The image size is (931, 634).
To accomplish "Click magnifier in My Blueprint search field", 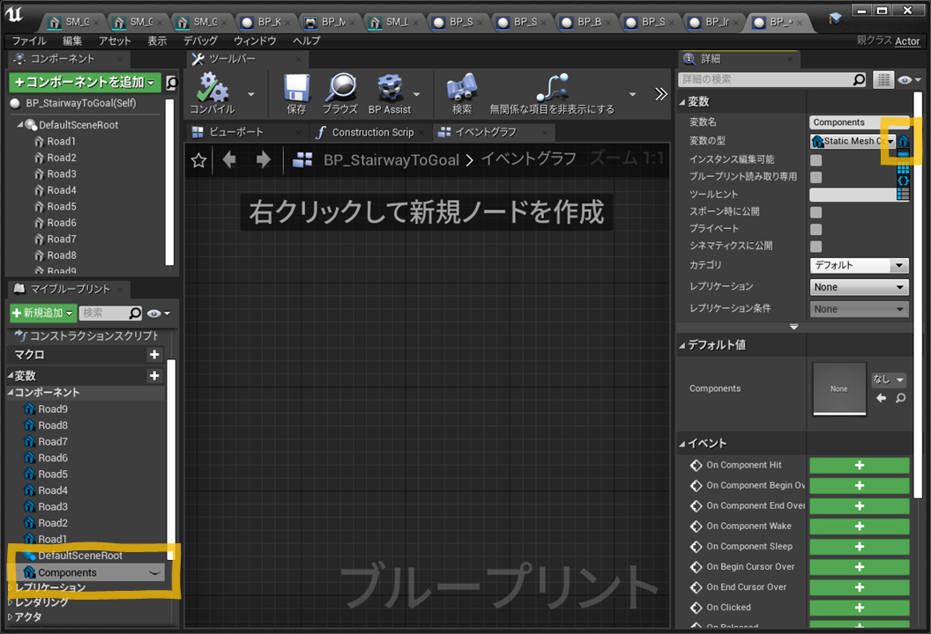I will click(136, 313).
